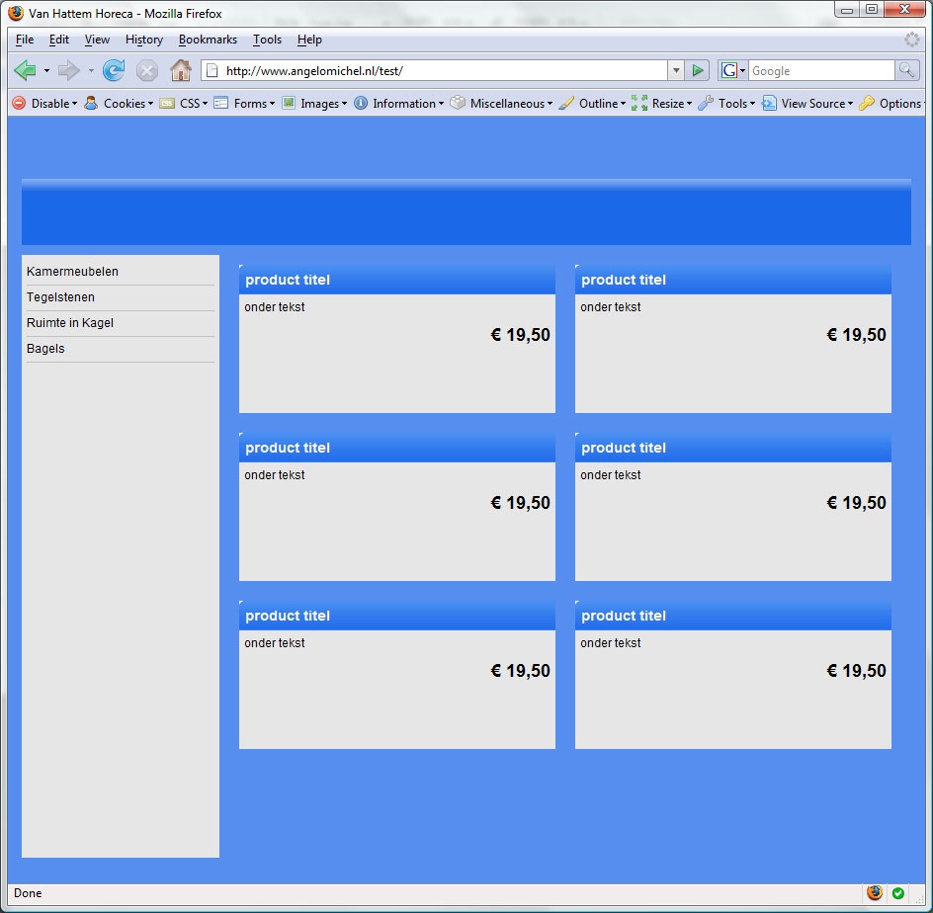Minimize the Firefox window
This screenshot has width=933, height=913.
(847, 10)
